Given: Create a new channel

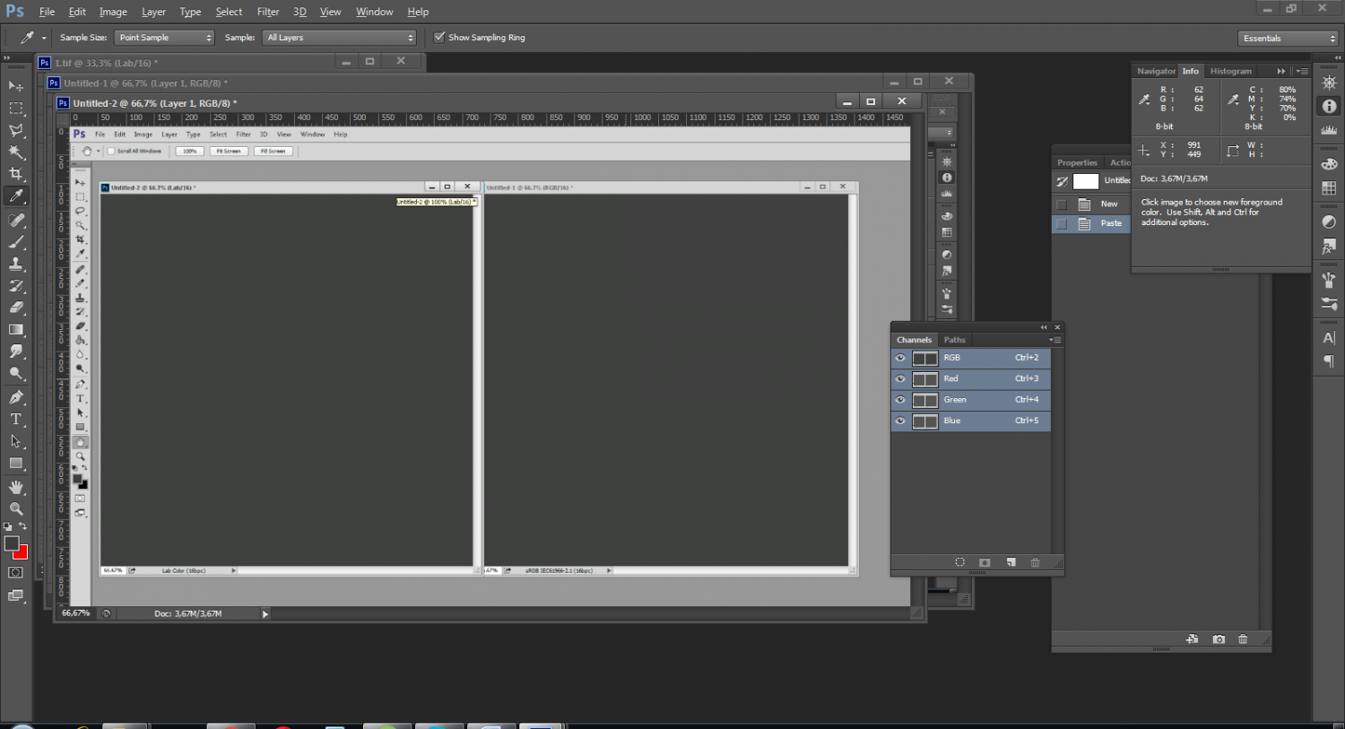Looking at the screenshot, I should click(1011, 562).
